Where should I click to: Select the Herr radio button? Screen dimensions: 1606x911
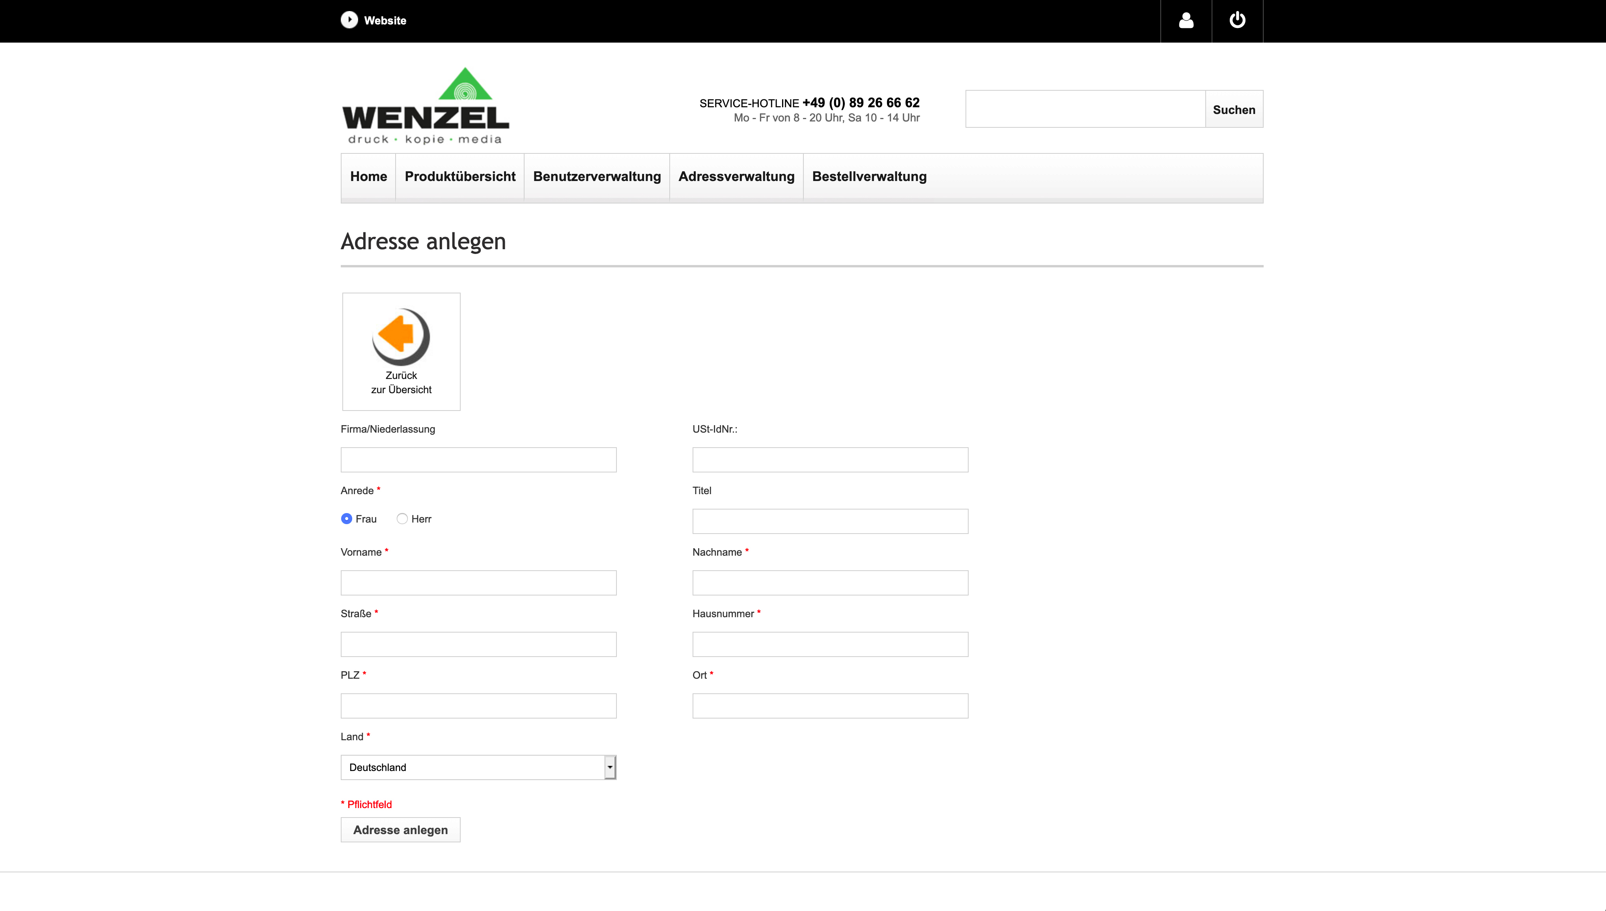pos(401,519)
